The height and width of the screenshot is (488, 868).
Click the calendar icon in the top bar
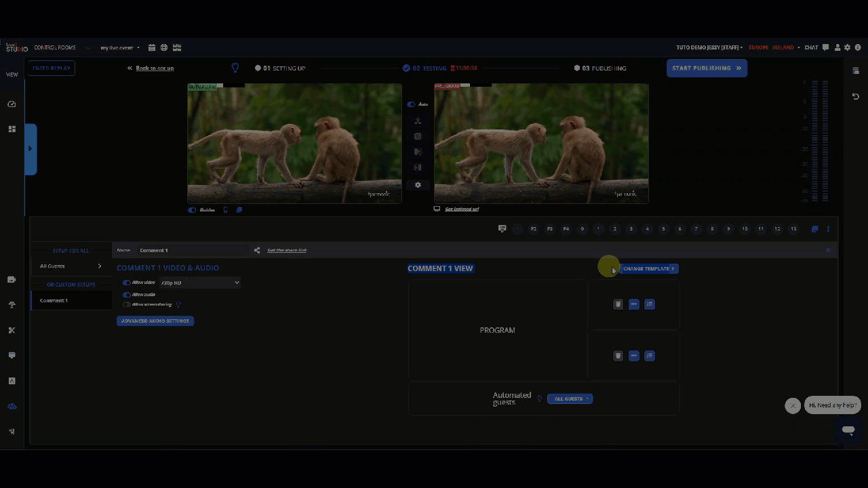(x=152, y=47)
